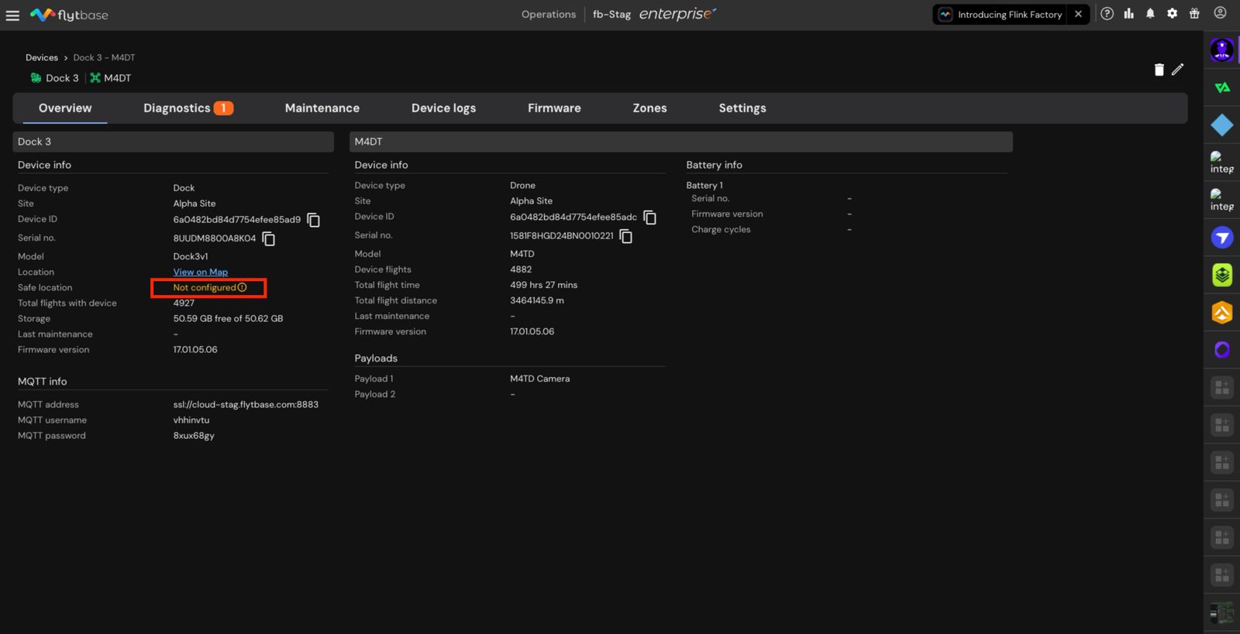
Task: Copy the Dock 3 serial number
Action: tap(269, 238)
